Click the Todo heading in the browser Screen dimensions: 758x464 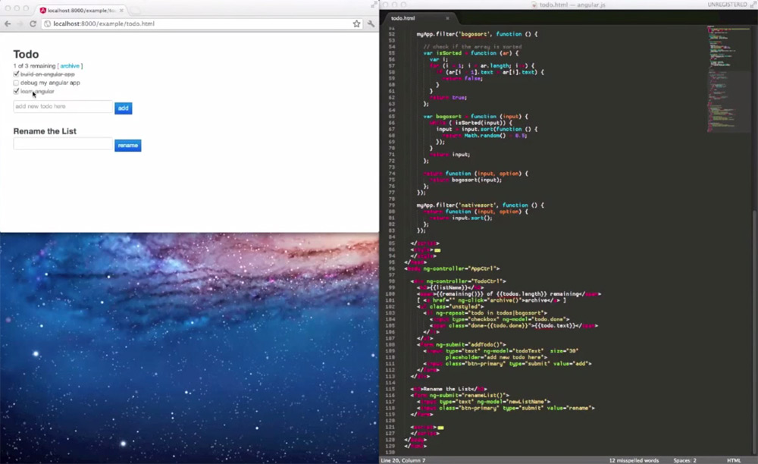point(26,54)
